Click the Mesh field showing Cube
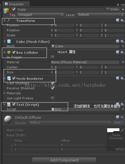 tap(85, 46)
